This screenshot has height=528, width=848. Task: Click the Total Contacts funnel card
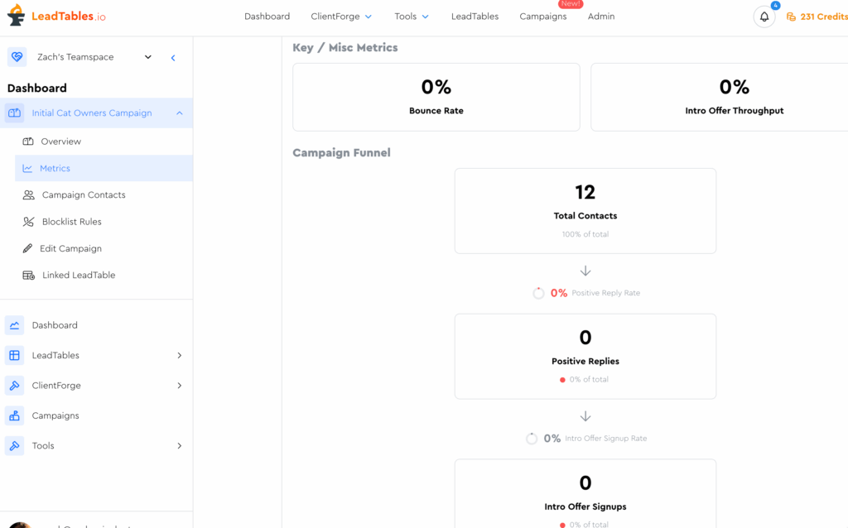point(585,211)
